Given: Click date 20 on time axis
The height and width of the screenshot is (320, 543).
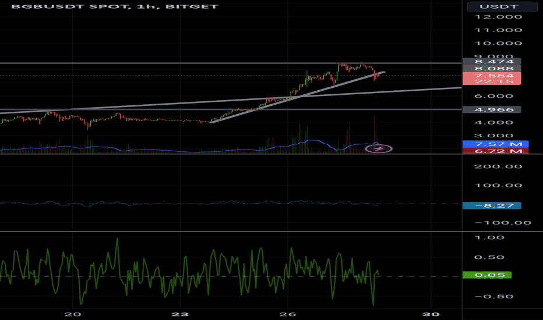Looking at the screenshot, I should 73,314.
